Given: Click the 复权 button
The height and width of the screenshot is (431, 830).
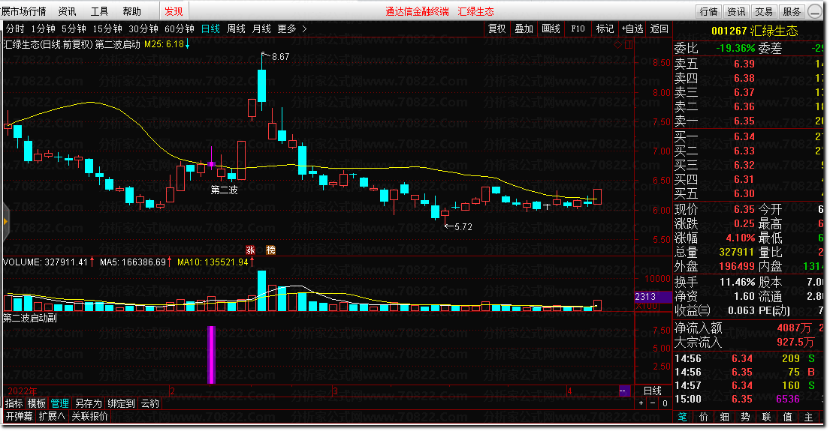Looking at the screenshot, I should pos(497,28).
